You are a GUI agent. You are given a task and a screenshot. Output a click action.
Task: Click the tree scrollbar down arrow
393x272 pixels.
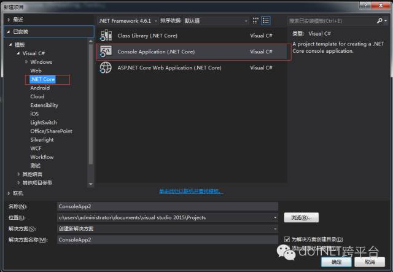91,184
